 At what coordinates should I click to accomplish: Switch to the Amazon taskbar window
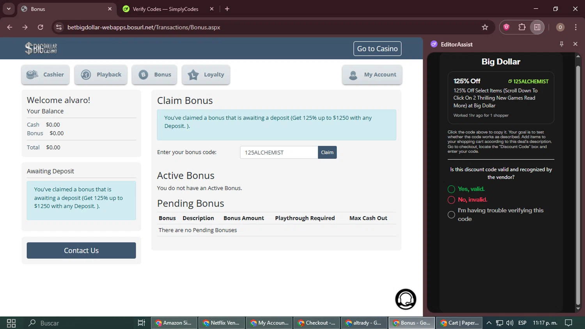[174, 323]
